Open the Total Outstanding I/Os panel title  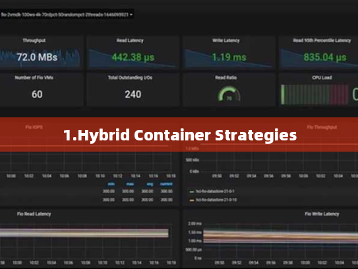[x=130, y=78]
